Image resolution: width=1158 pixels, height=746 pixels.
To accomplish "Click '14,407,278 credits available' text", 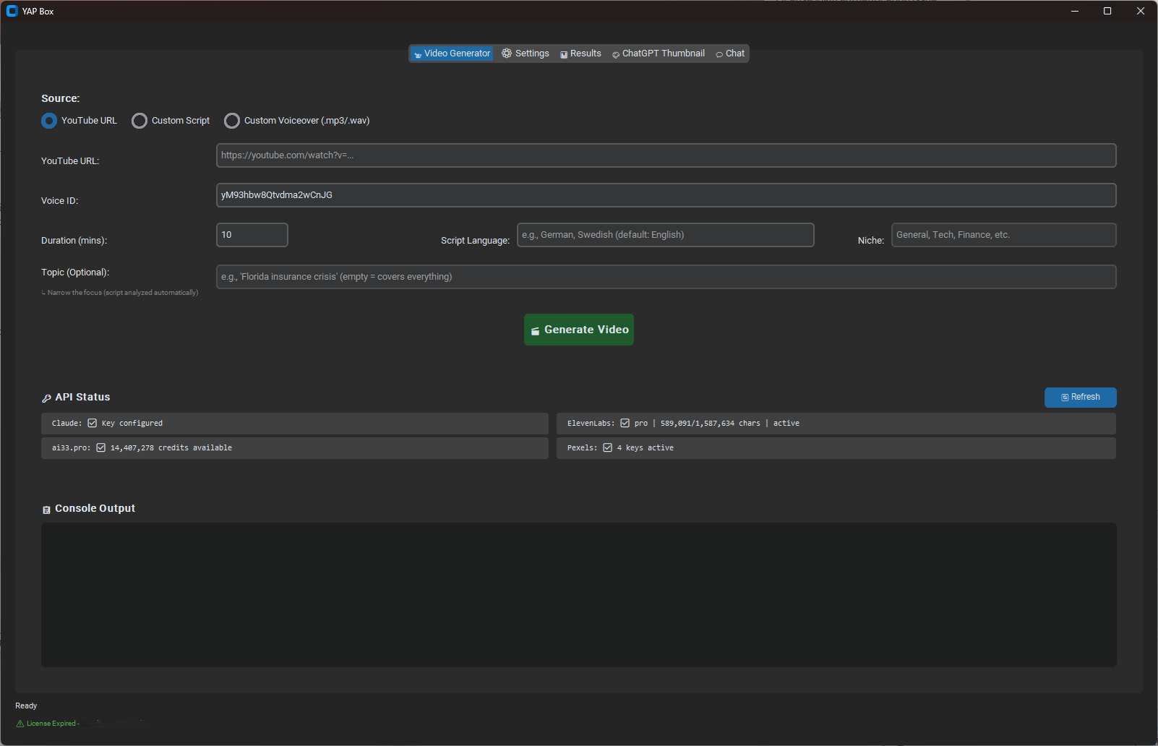I will 171,448.
